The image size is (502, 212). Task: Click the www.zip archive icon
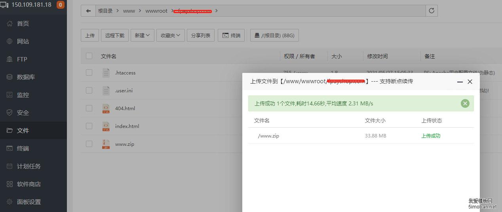coord(106,144)
